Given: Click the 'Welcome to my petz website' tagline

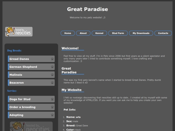Looking at the screenshot, I should click(87, 17).
